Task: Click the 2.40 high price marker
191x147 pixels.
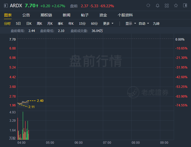Action: point(40,101)
